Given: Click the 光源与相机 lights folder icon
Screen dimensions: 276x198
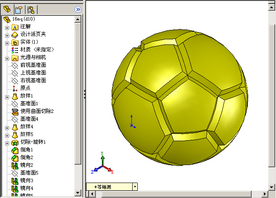Looking at the screenshot, I should click(15, 58).
